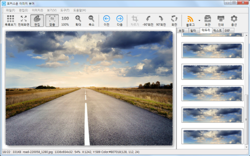
Task: Open the 목록보기 list view
Action: (x=10, y=20)
